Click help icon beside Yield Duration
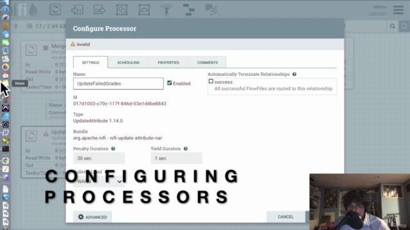 click(x=186, y=149)
